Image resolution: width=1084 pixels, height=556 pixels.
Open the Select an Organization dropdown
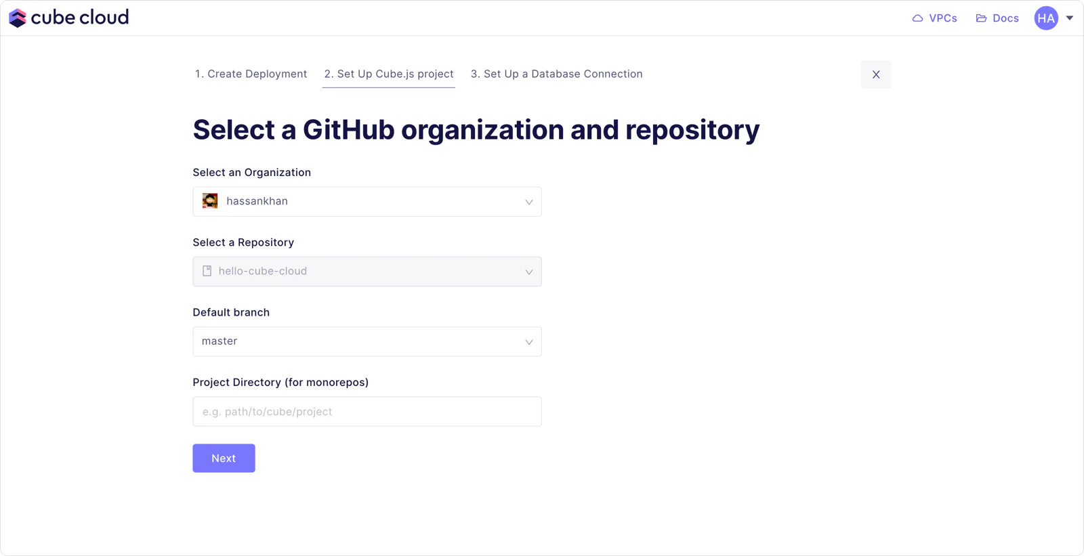click(367, 202)
